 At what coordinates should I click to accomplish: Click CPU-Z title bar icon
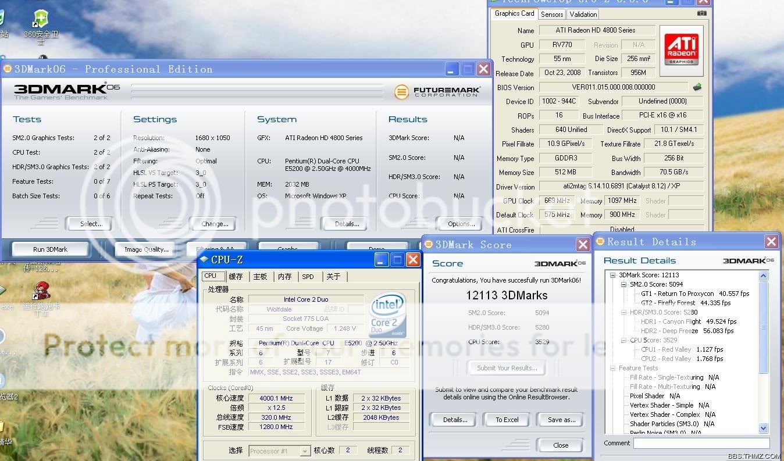point(204,259)
